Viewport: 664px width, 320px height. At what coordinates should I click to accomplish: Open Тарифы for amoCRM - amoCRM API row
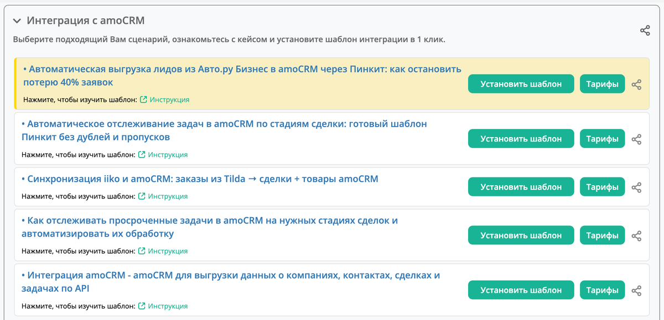pyautogui.click(x=603, y=290)
